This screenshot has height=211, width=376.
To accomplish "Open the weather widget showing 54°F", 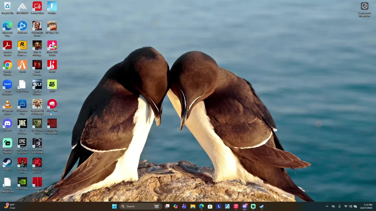I will tap(9, 206).
